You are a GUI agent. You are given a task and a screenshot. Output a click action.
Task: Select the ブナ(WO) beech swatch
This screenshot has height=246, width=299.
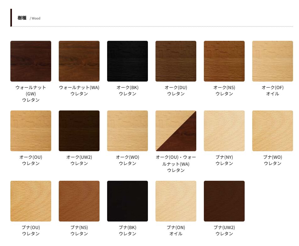tap(273, 131)
